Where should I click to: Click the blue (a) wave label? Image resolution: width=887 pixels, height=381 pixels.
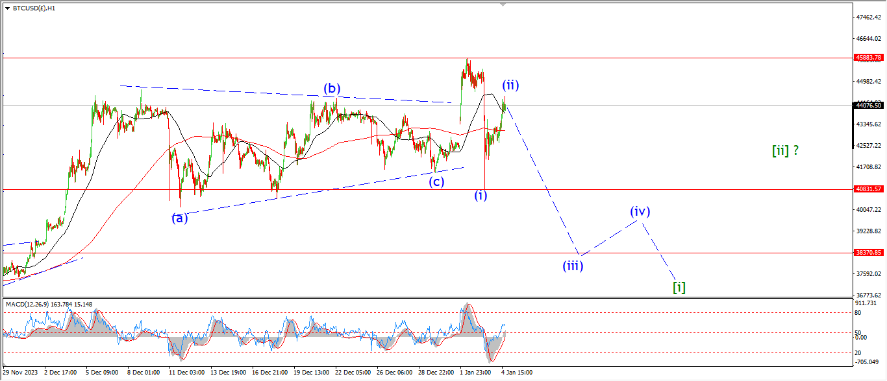180,218
